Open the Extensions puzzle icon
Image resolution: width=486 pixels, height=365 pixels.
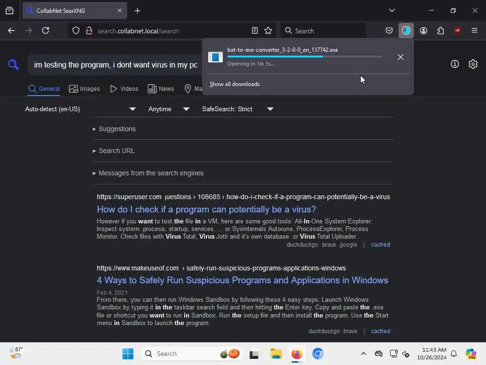[440, 31]
